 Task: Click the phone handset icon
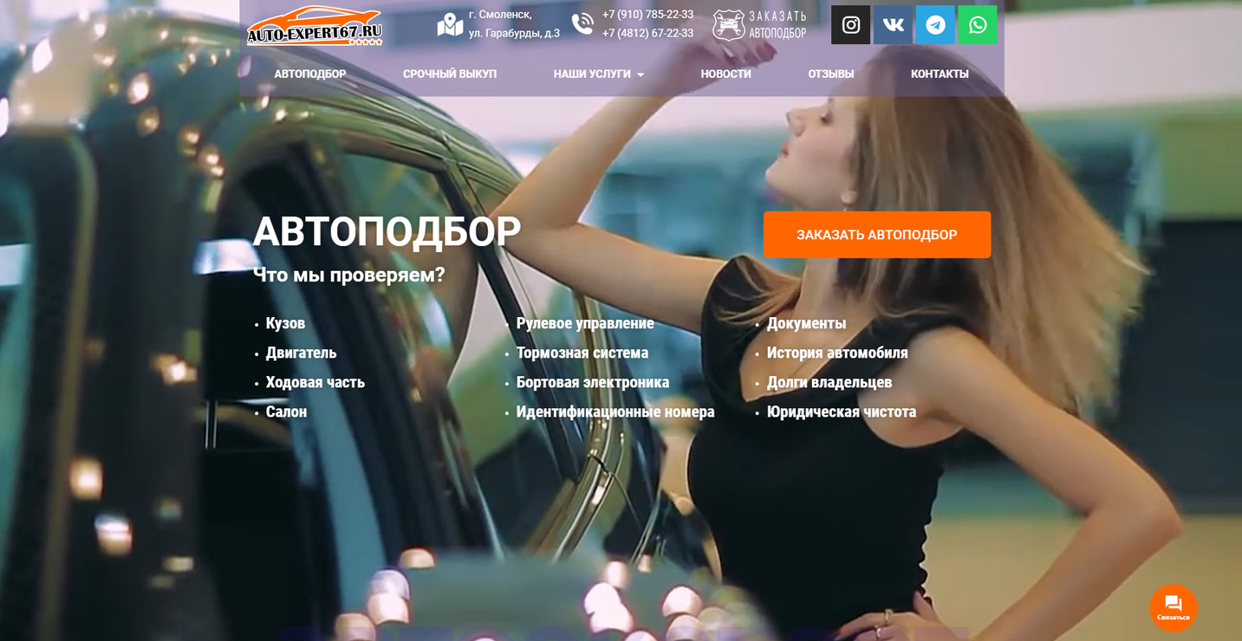[x=582, y=24]
